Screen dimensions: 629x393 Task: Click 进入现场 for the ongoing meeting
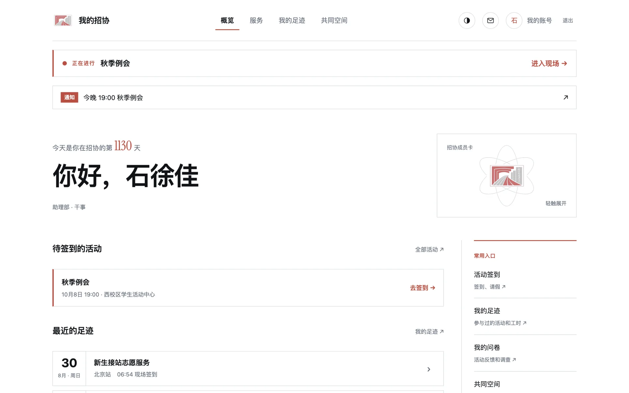[549, 64]
